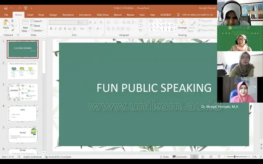263x164 pixels.
Task: Toggle Italic formatting
Action: (56, 29)
